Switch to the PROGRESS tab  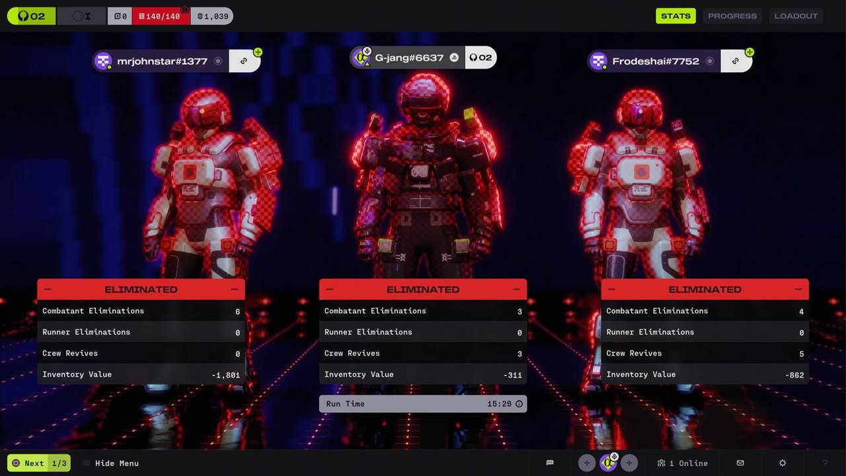(x=732, y=16)
